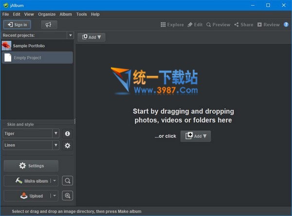Switch to Explore view
The height and width of the screenshot is (216, 292).
172,25
